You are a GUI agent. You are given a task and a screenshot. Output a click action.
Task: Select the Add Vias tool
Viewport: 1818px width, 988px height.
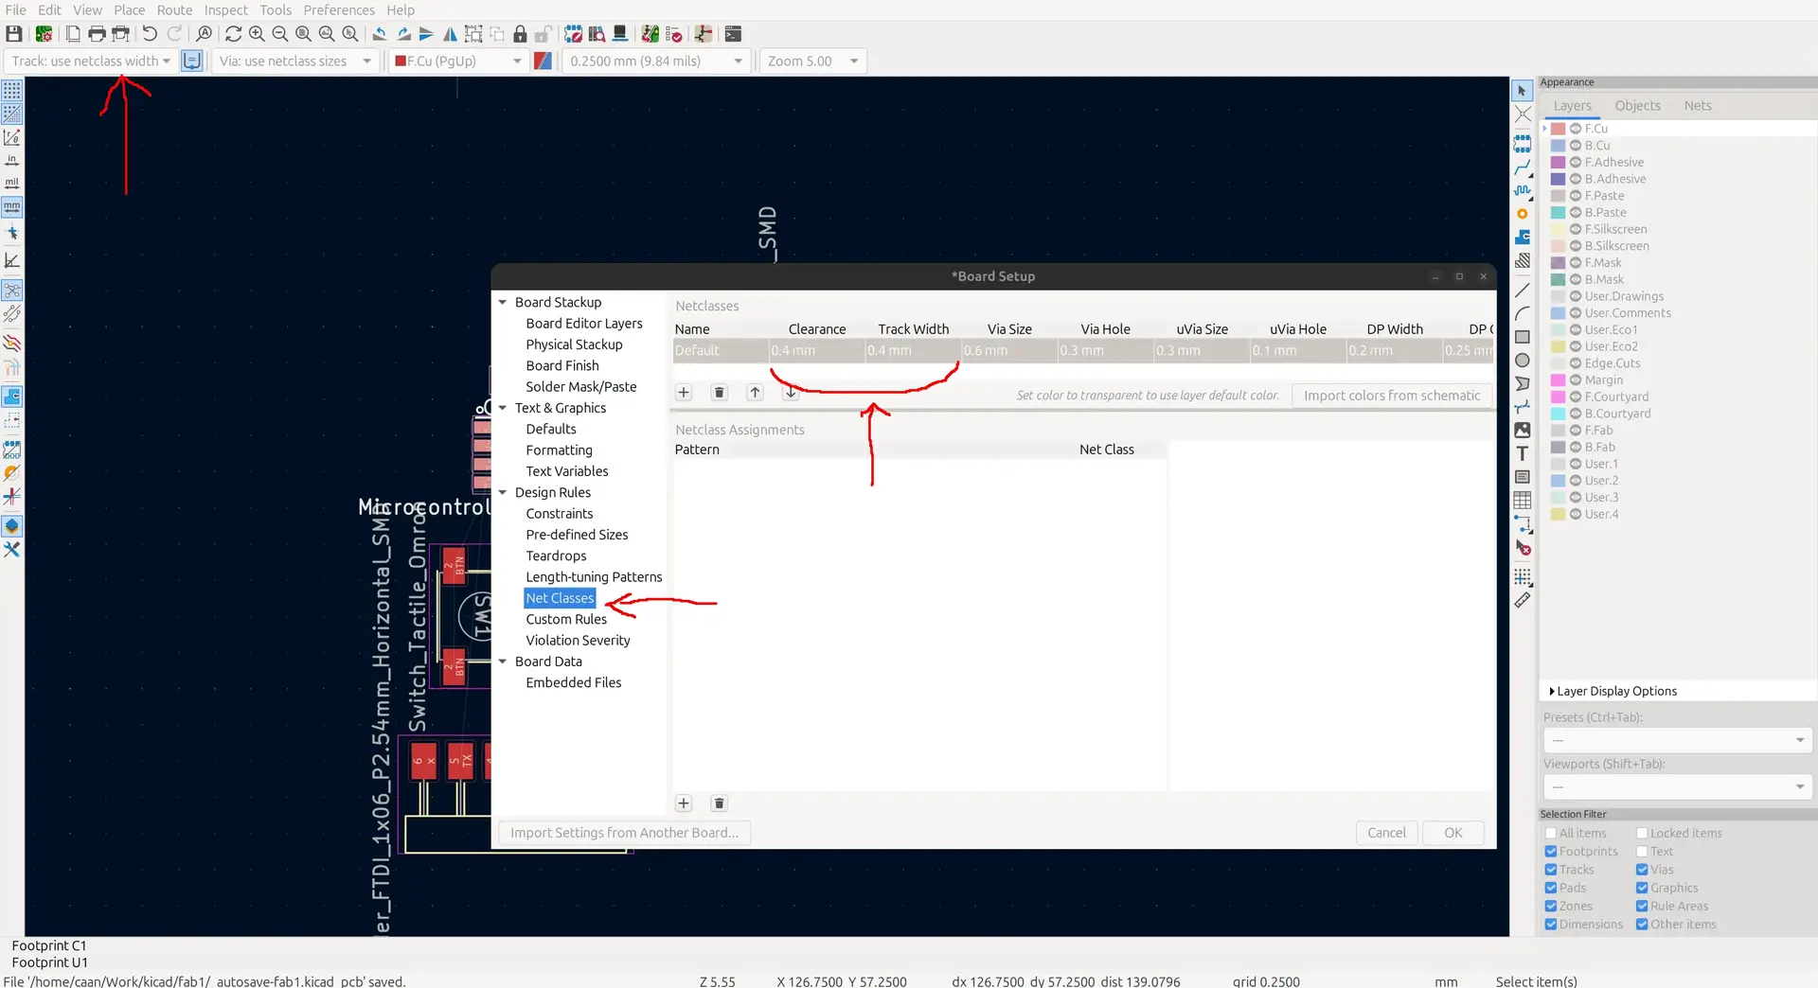tap(1523, 214)
